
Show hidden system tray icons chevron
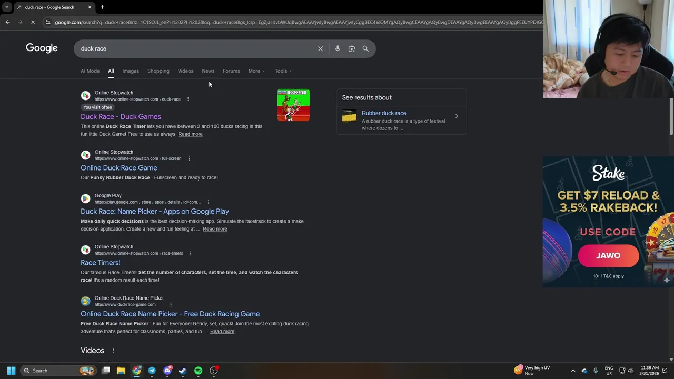[x=573, y=371]
